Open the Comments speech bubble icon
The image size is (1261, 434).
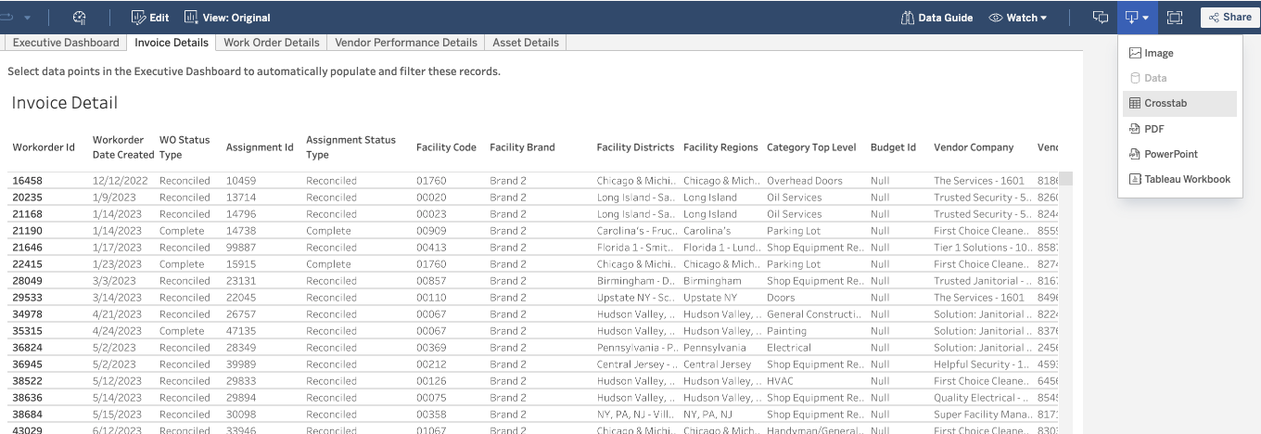pyautogui.click(x=1100, y=18)
